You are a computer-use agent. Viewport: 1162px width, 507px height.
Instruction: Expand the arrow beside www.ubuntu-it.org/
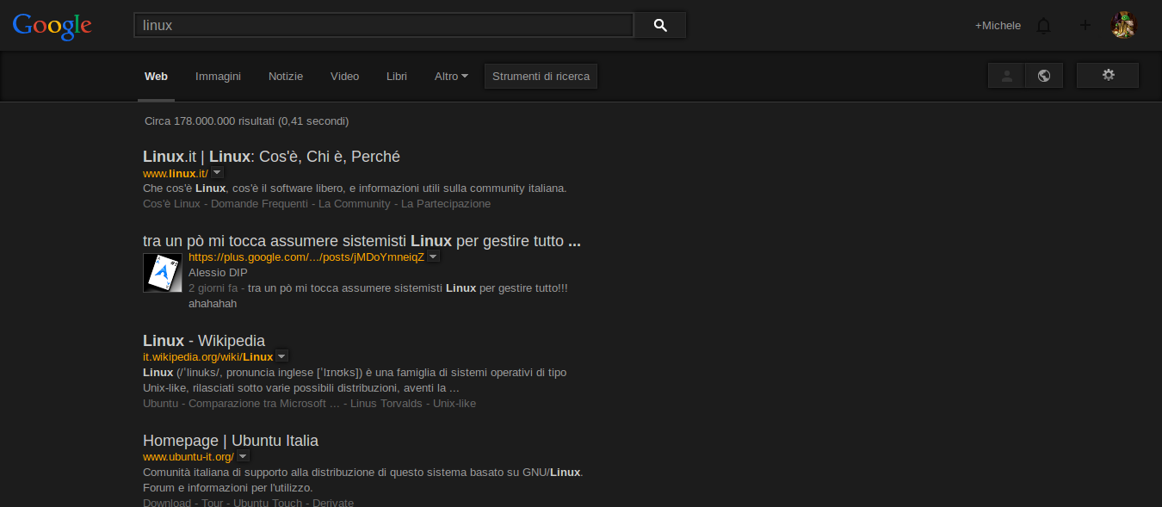[243, 457]
